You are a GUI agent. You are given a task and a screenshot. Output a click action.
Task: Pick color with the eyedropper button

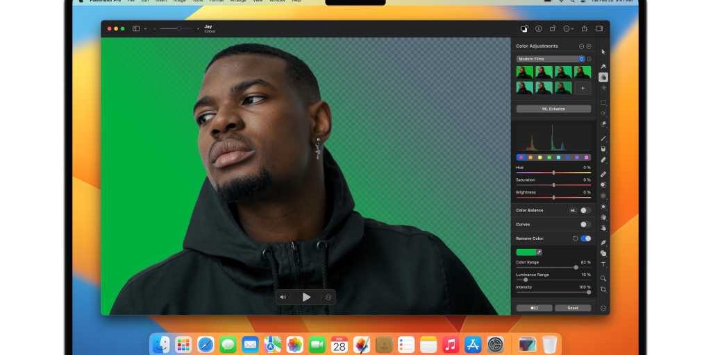[x=539, y=252]
